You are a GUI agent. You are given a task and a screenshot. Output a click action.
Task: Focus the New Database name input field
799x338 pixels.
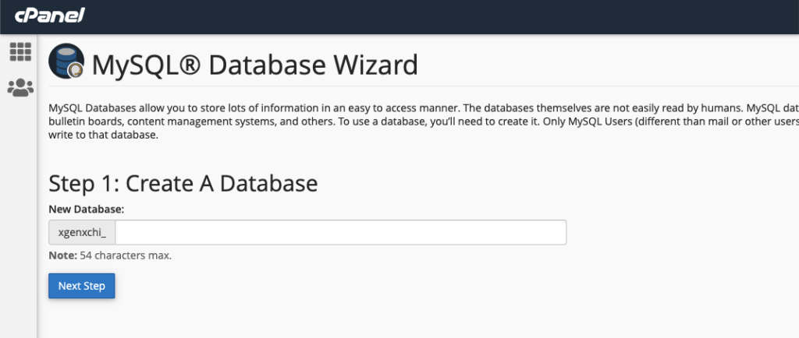[340, 233]
